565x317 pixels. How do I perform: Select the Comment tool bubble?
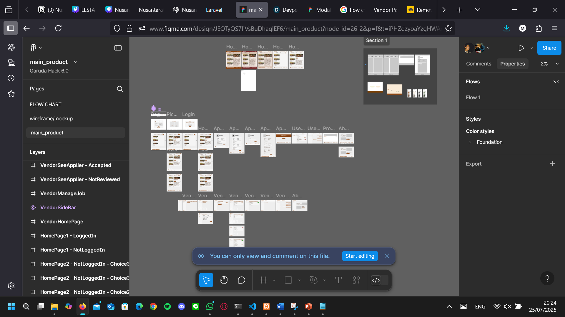pos(241,280)
